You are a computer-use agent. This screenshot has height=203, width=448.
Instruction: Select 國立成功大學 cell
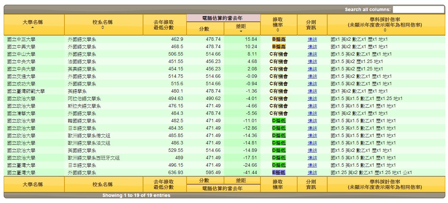coord(34,83)
